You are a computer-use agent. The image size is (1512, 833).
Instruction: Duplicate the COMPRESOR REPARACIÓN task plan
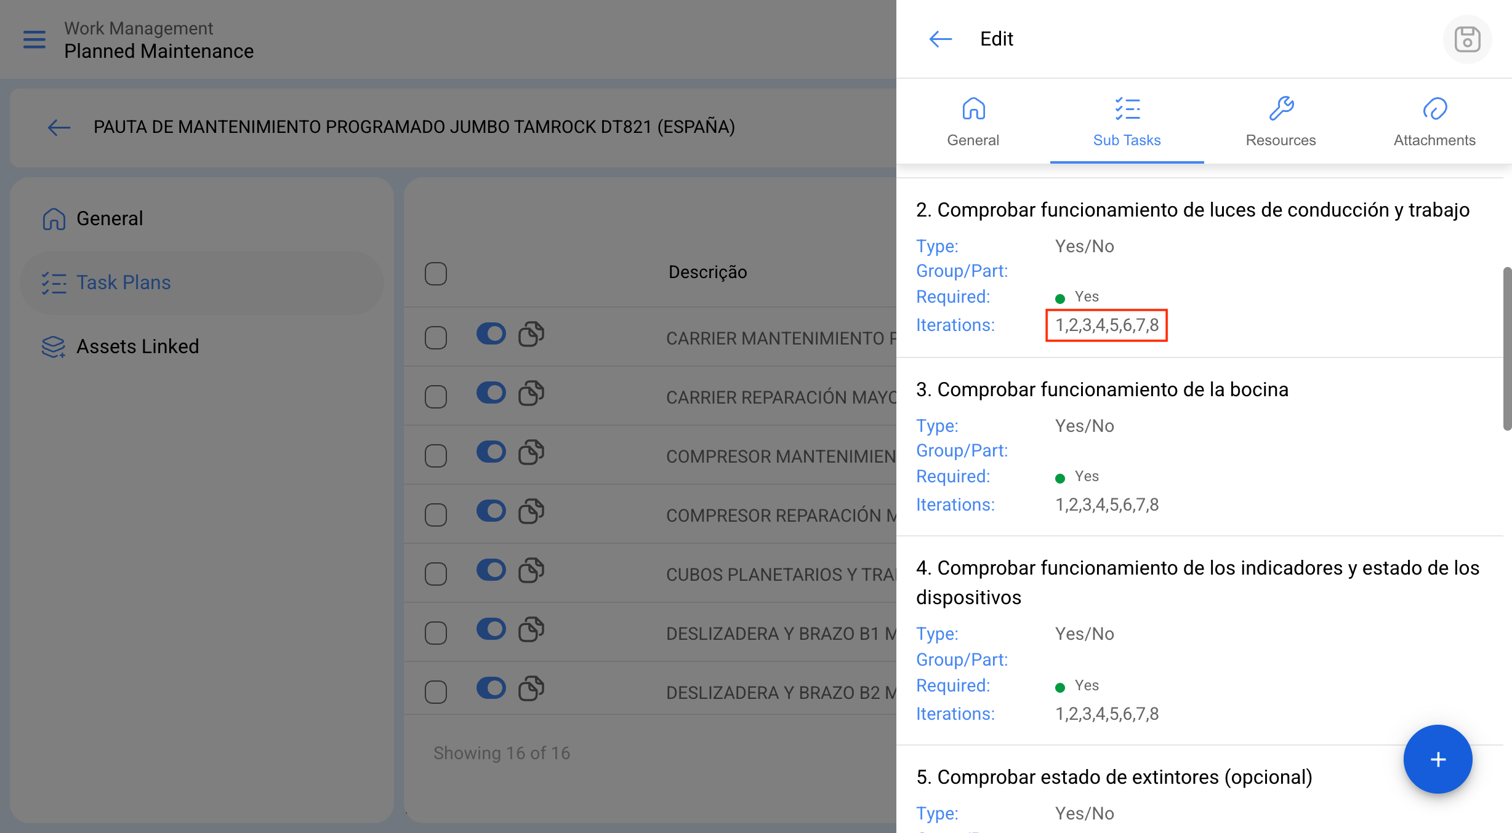531,511
